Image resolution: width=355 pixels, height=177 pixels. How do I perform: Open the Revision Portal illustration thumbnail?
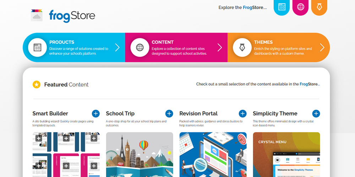(x=213, y=155)
